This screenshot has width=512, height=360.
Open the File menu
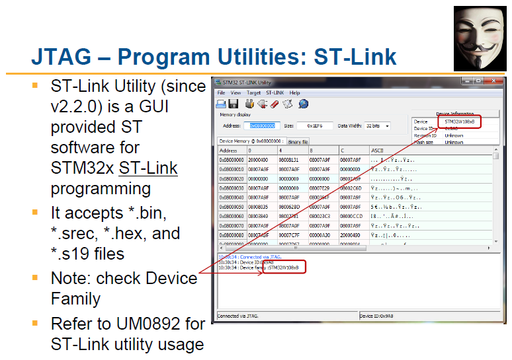click(x=221, y=92)
